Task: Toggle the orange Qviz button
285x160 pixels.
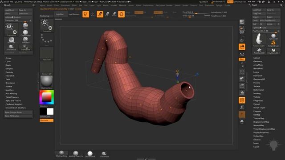Action: (x=242, y=59)
